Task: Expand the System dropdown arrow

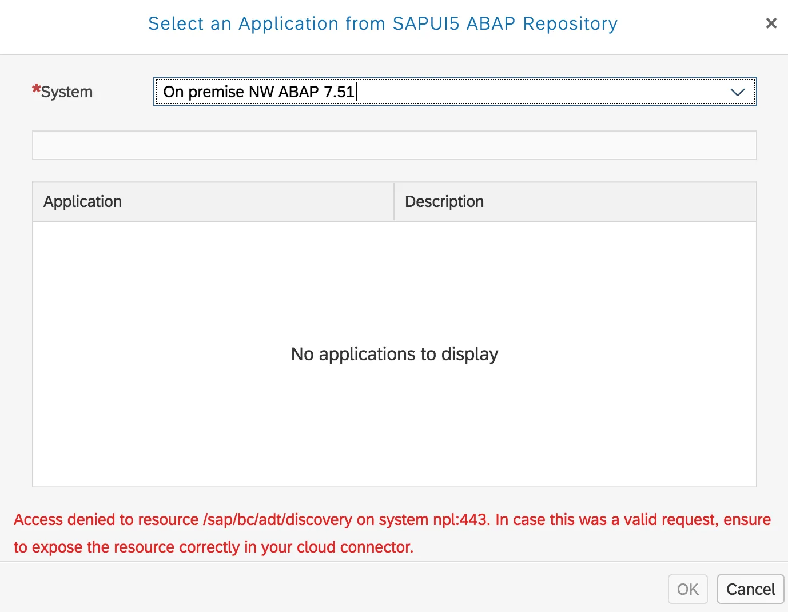Action: coord(737,92)
